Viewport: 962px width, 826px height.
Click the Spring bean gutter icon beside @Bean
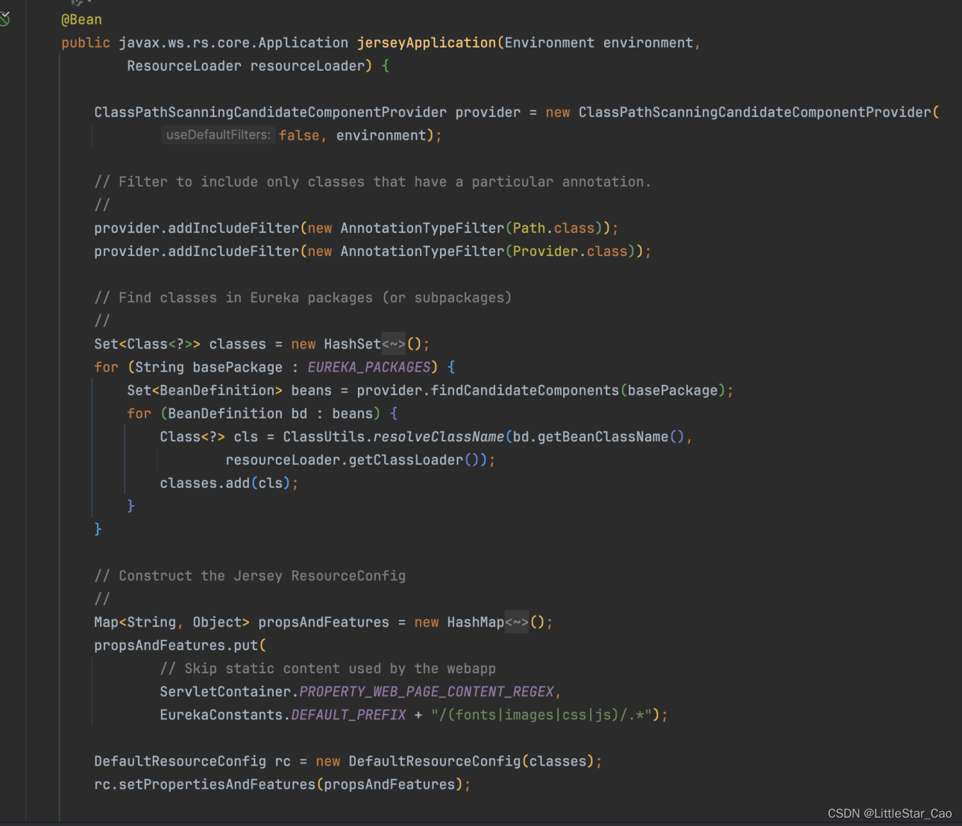tap(4, 19)
